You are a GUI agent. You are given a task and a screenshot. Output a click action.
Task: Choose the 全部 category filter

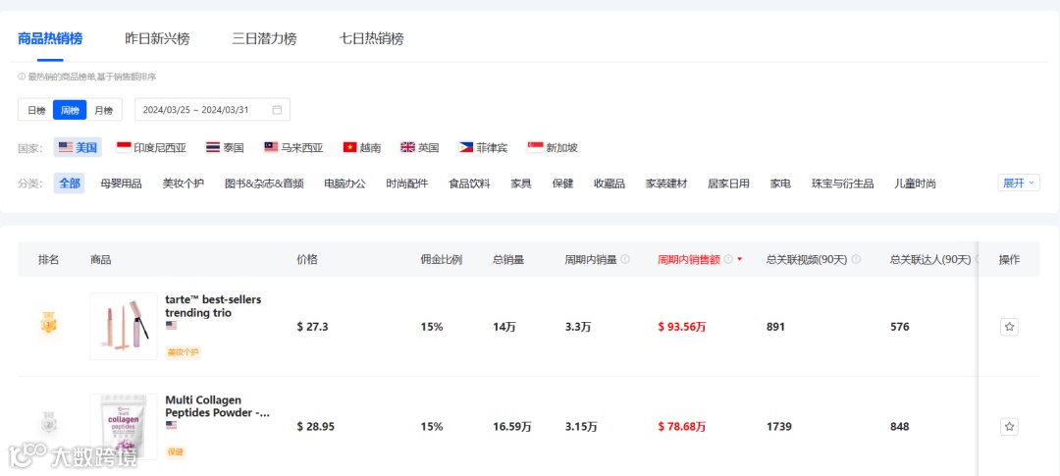point(69,184)
